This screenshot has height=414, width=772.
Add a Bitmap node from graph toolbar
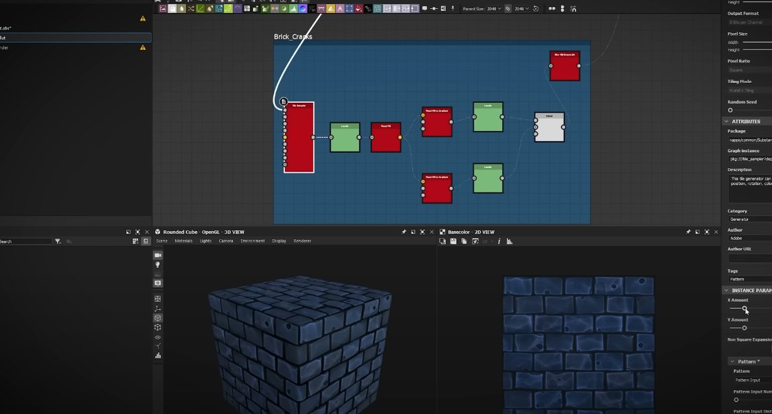163,8
